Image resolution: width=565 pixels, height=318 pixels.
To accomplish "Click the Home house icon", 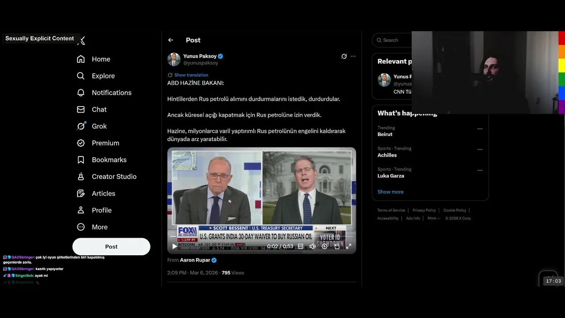I will coord(81,59).
